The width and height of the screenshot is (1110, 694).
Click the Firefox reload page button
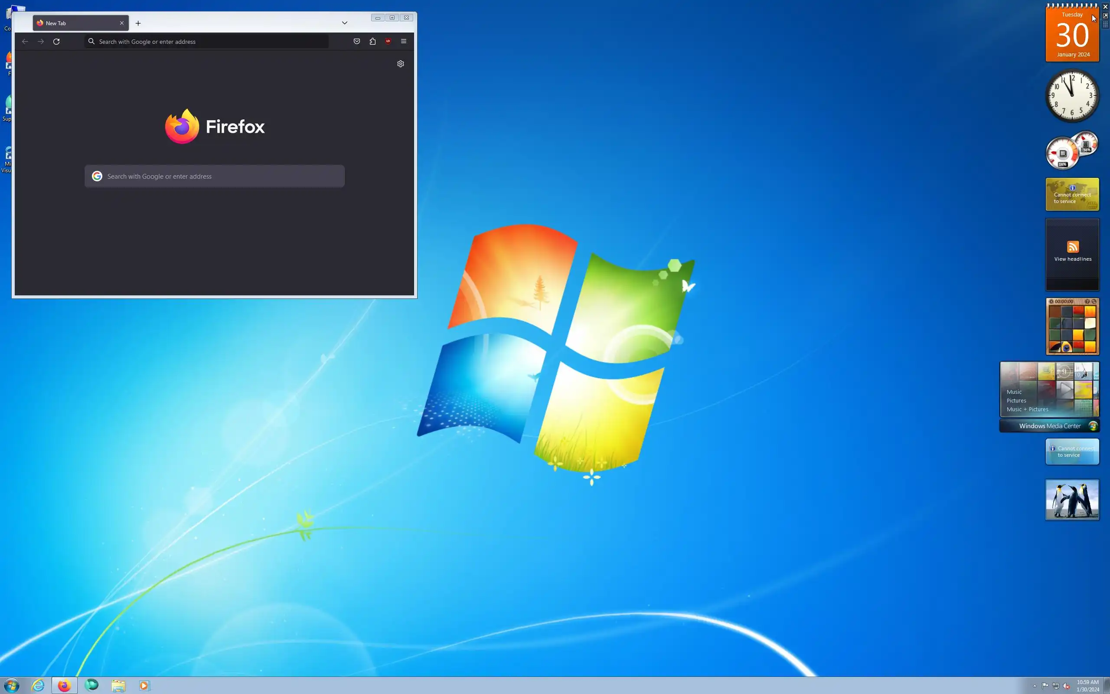56,41
